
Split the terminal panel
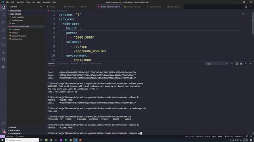coord(237,64)
